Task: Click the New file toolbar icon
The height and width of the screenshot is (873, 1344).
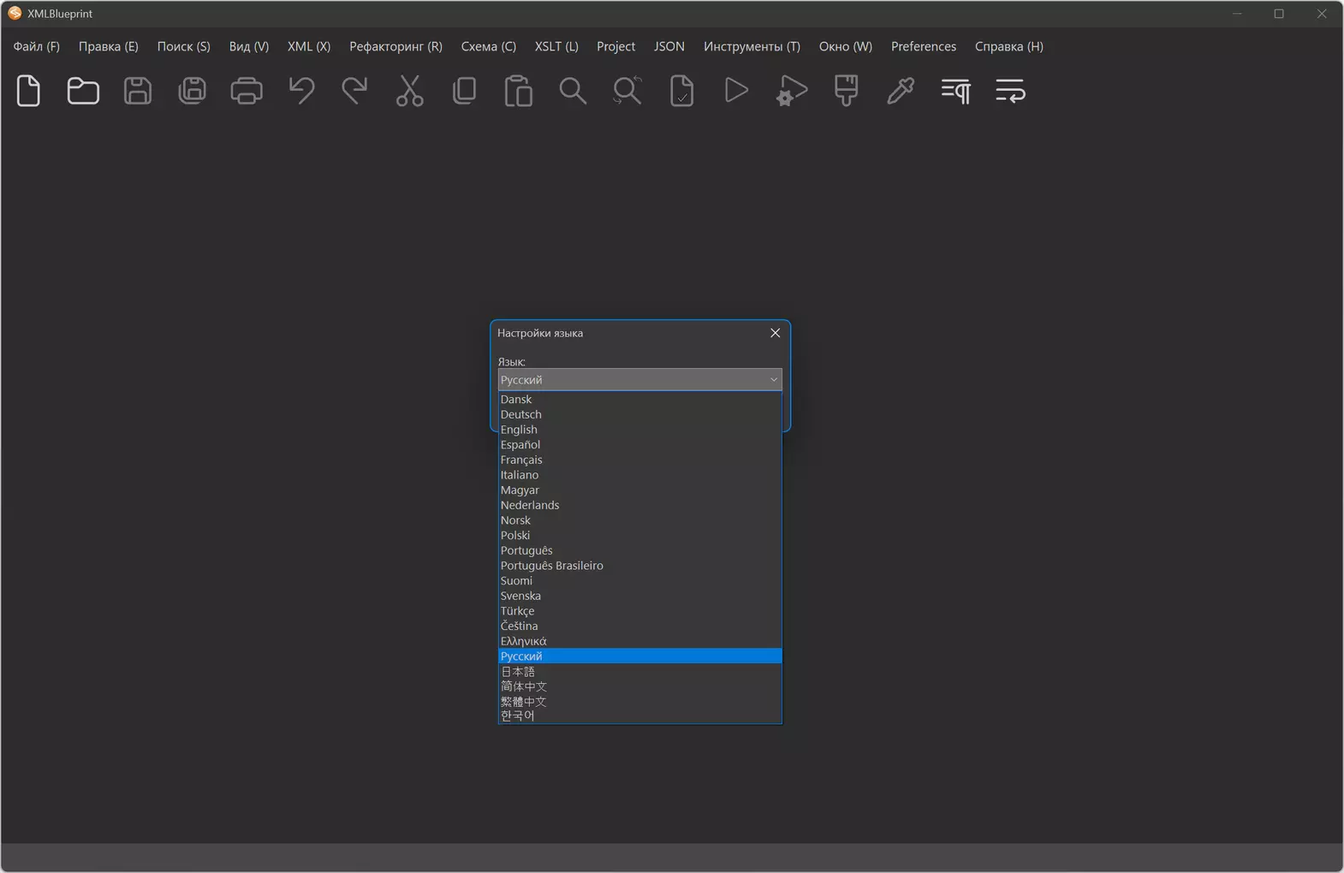Action: [28, 91]
